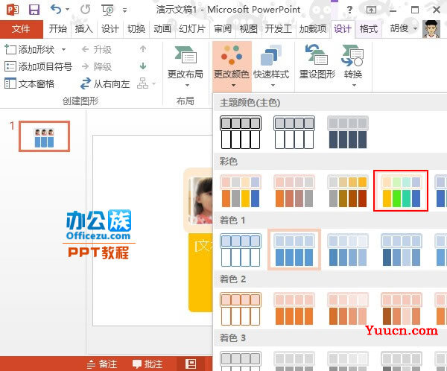Switch to the Insert (插入) ribbon tab

(x=84, y=29)
